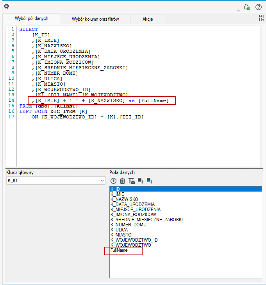This screenshot has width=266, height=285.
Task: Click line number 10 in the editor gutter
Action: tap(11, 78)
